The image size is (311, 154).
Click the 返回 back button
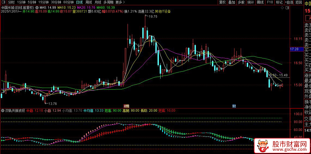click(299, 3)
